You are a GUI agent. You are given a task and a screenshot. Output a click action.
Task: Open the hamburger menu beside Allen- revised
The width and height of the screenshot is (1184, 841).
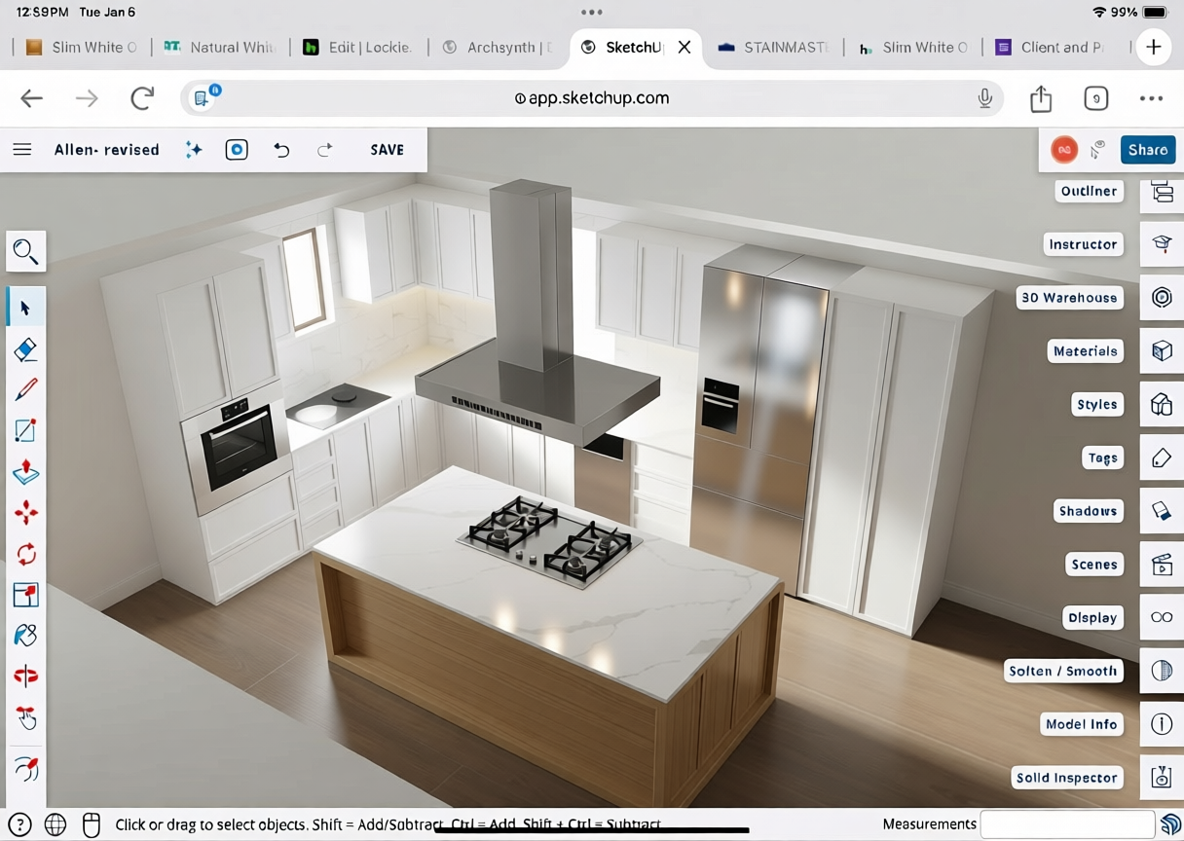click(22, 150)
